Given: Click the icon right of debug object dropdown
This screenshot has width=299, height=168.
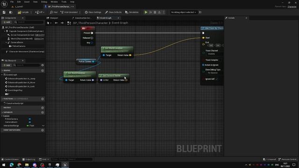Looking at the screenshot, I should [200, 12].
